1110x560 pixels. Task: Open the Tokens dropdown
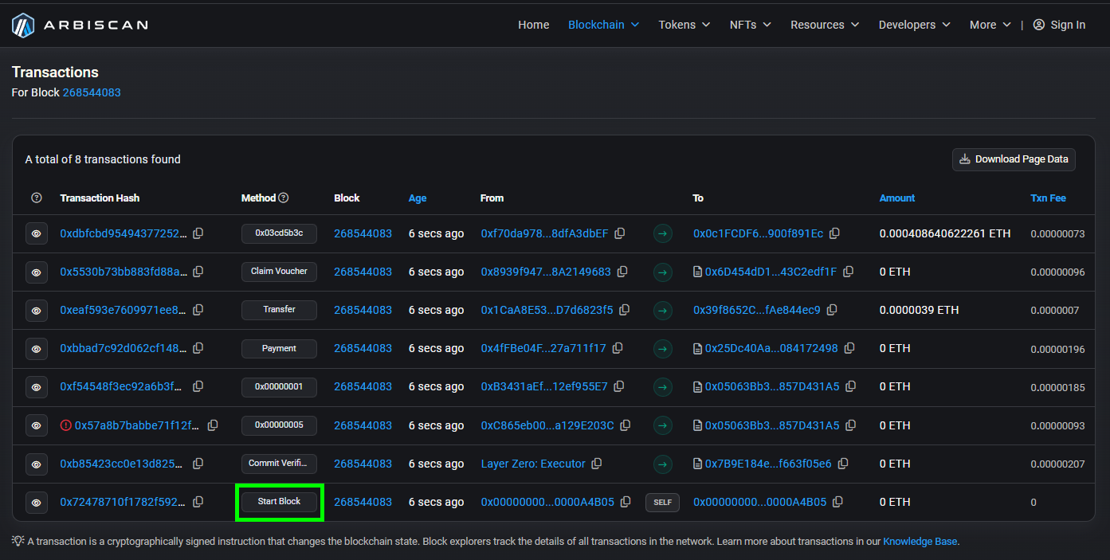pos(684,25)
